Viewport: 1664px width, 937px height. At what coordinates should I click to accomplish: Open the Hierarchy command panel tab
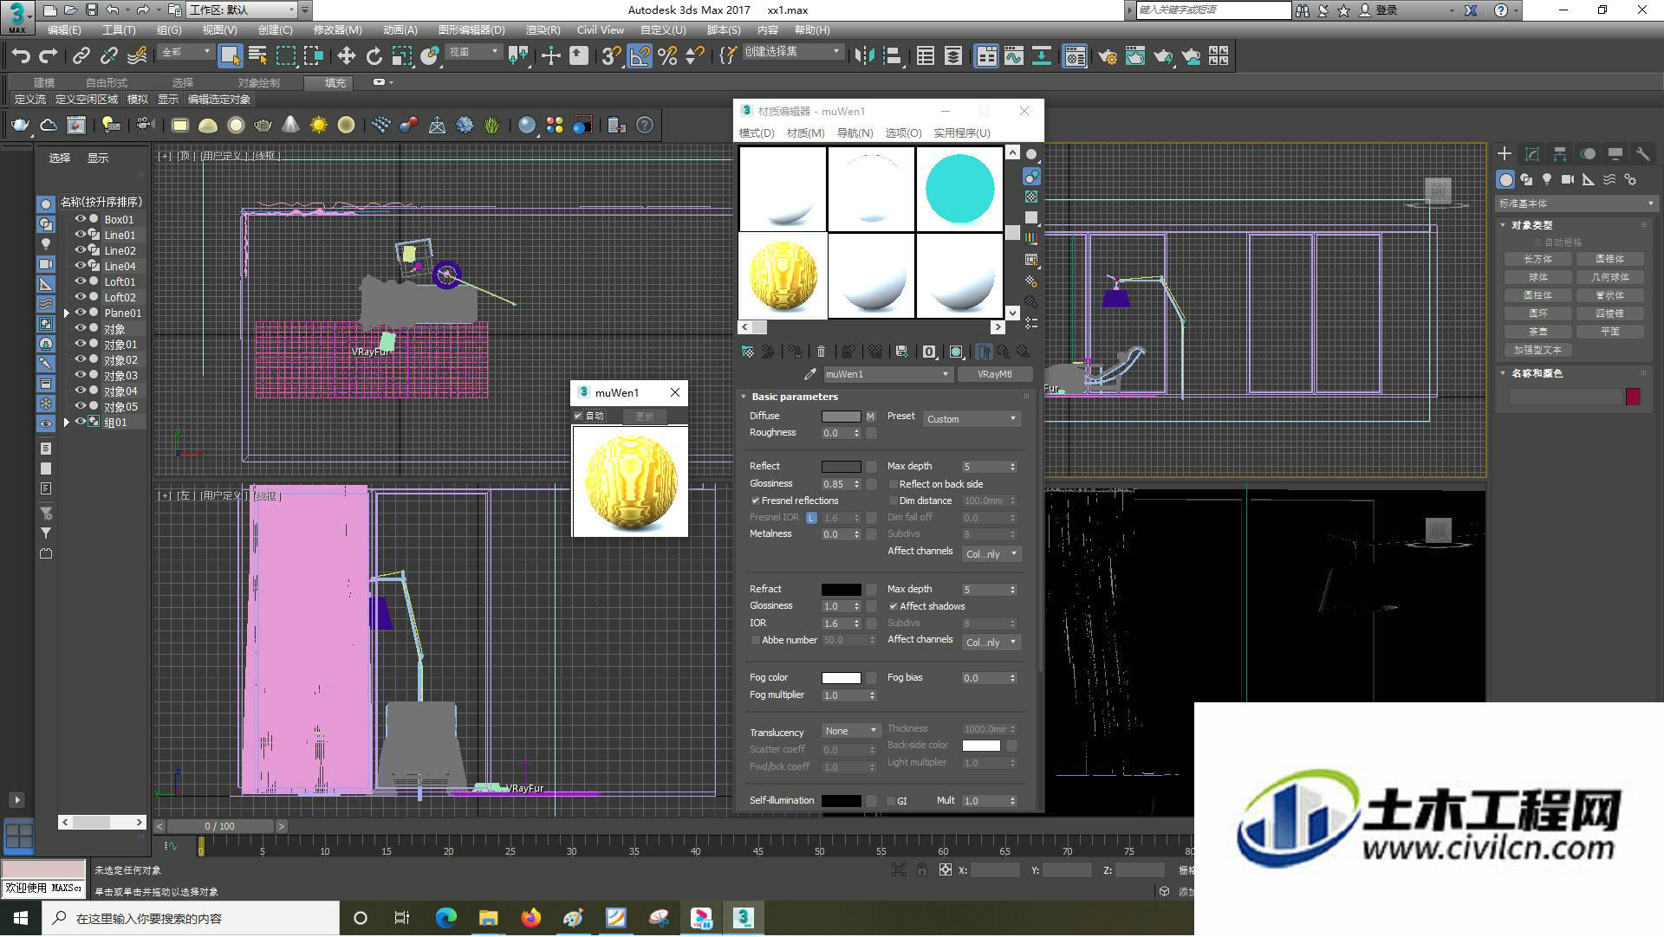1560,154
